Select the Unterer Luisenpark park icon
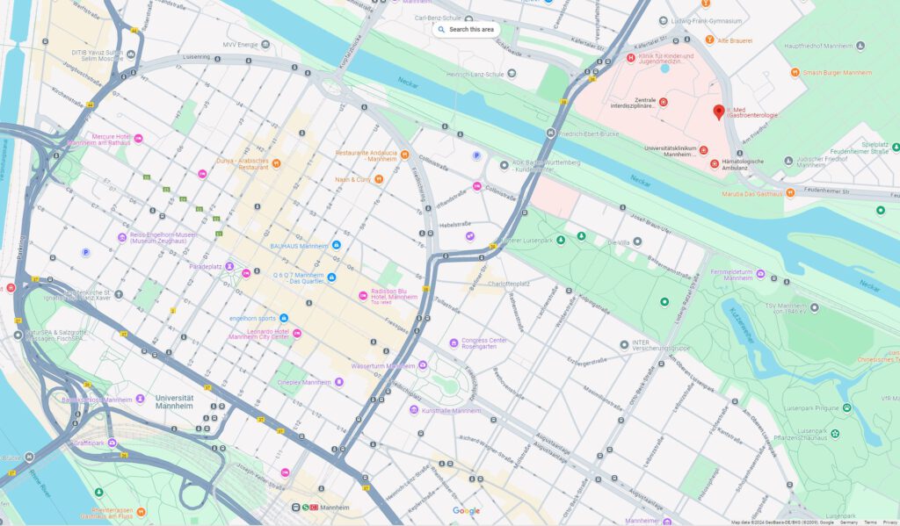Screen dimensions: 900x526 point(561,240)
